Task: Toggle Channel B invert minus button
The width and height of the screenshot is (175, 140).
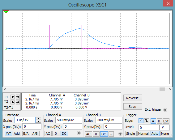Action: (x=111, y=134)
